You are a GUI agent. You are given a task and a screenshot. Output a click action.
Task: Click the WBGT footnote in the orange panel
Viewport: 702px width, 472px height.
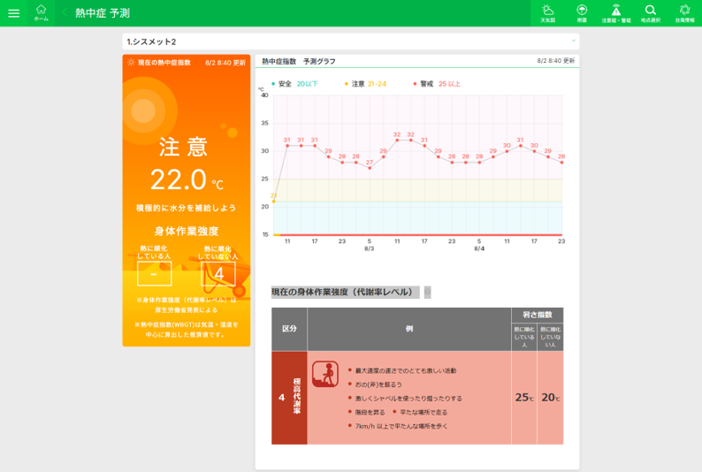click(x=187, y=330)
